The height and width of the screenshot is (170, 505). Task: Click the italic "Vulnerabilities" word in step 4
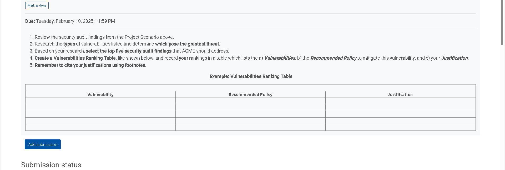[x=280, y=58]
